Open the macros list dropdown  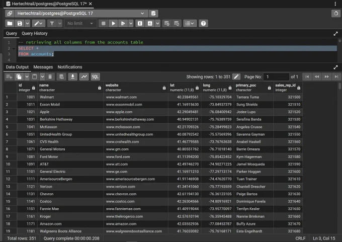(190, 23)
